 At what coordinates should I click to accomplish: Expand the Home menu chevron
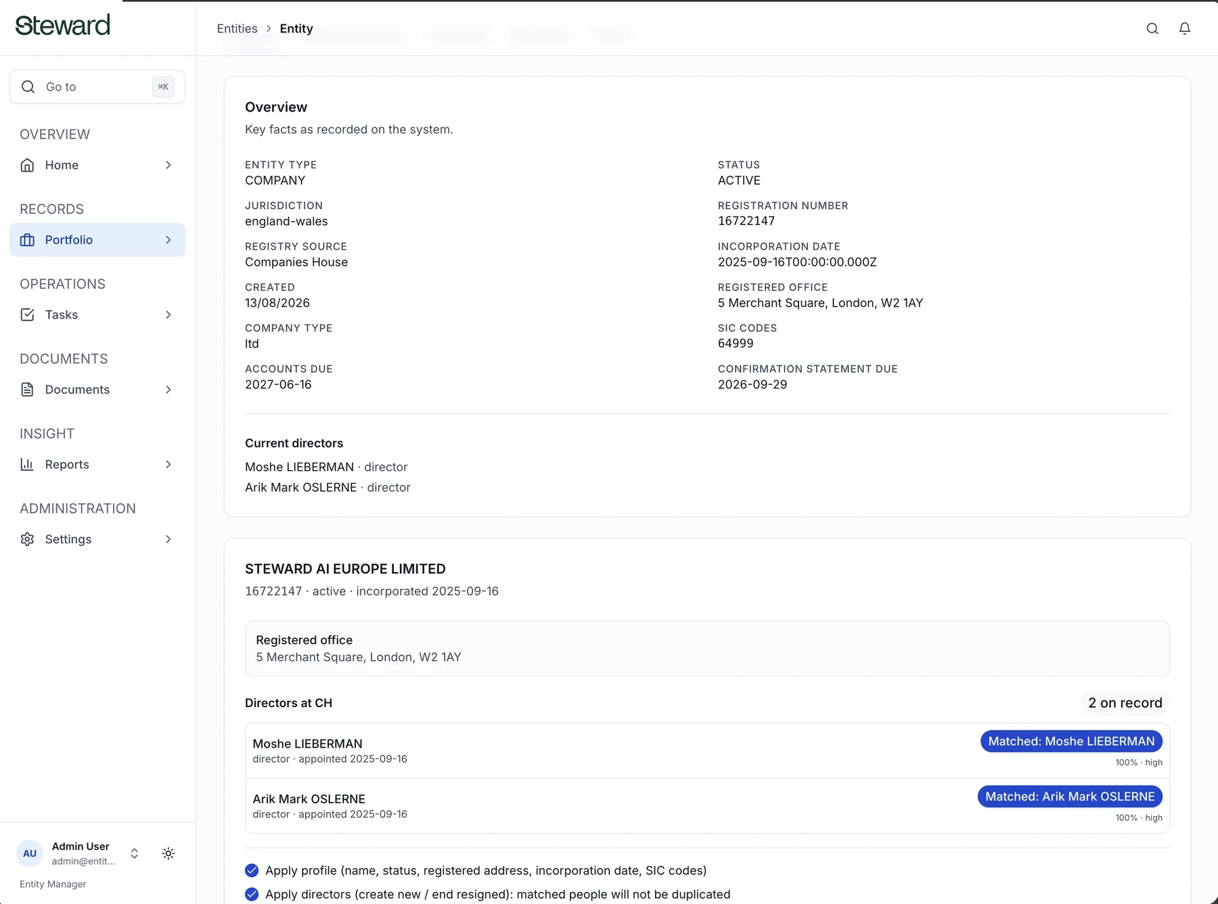point(168,165)
